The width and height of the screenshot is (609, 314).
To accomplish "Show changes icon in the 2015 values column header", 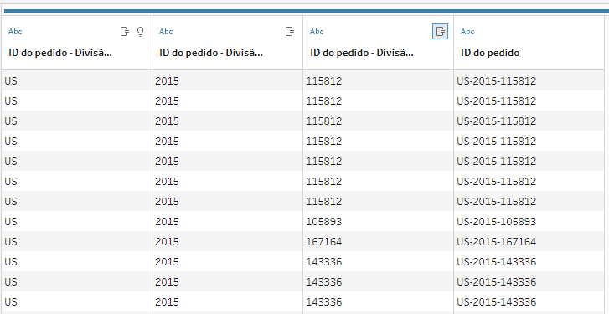I will pos(290,32).
